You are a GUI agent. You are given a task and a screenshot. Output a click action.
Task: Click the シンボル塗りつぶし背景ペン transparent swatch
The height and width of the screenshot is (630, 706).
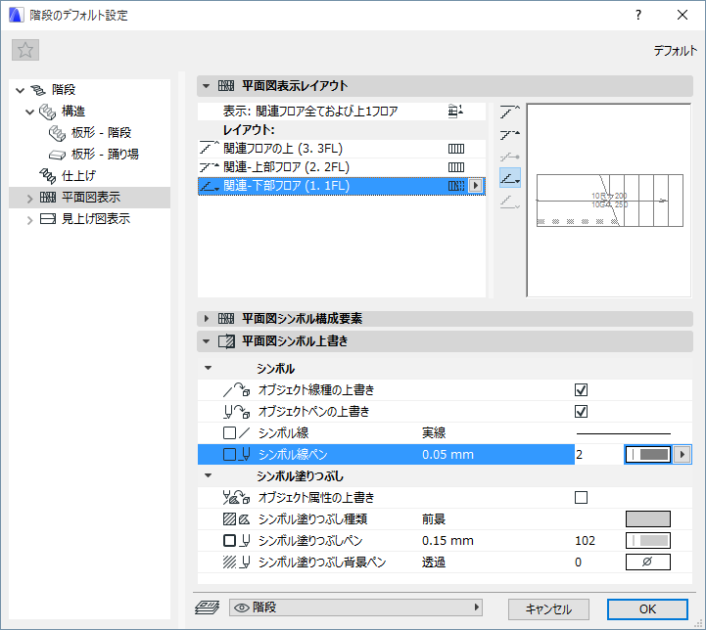click(x=648, y=562)
